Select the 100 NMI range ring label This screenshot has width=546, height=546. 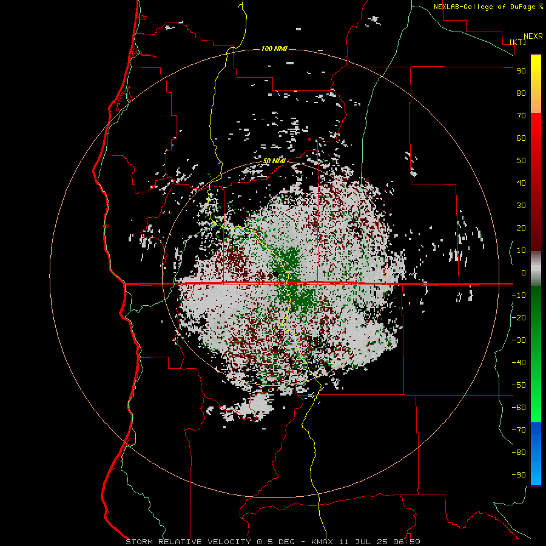click(274, 49)
